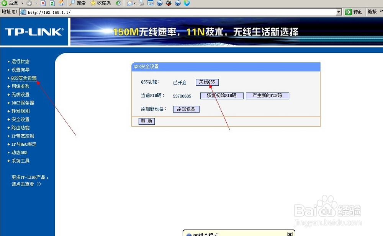The height and width of the screenshot is (236, 383).
Task: Click the Refresh page icon
Action: [52, 3]
